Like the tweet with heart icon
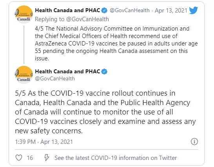The image size is (214, 167). click(19, 158)
